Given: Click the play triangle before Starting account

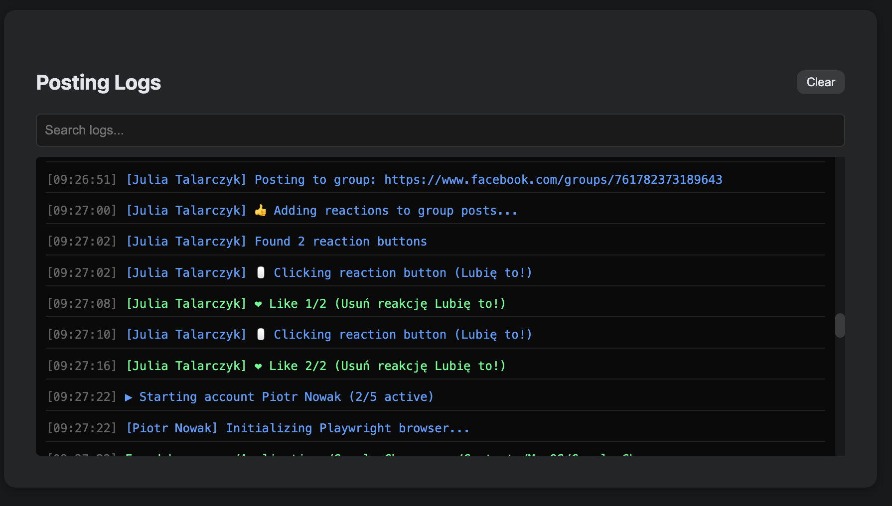Looking at the screenshot, I should click(129, 397).
